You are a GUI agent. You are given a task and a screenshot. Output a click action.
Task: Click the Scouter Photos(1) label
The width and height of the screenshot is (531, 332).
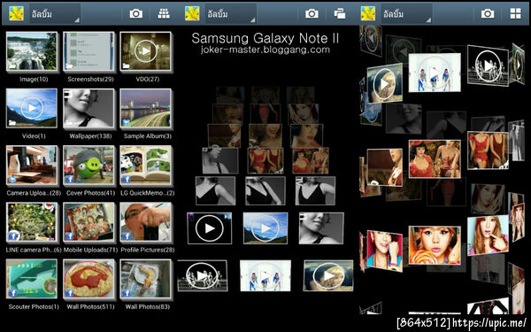click(34, 307)
